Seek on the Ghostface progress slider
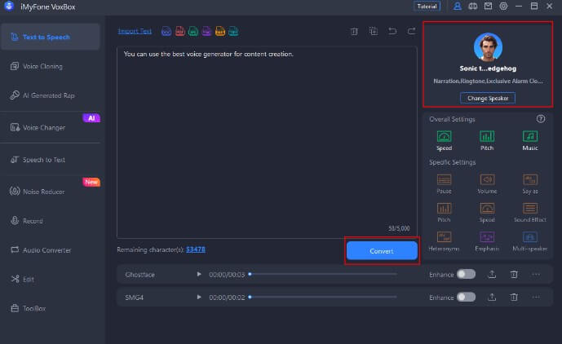562x344 pixels. [323, 274]
